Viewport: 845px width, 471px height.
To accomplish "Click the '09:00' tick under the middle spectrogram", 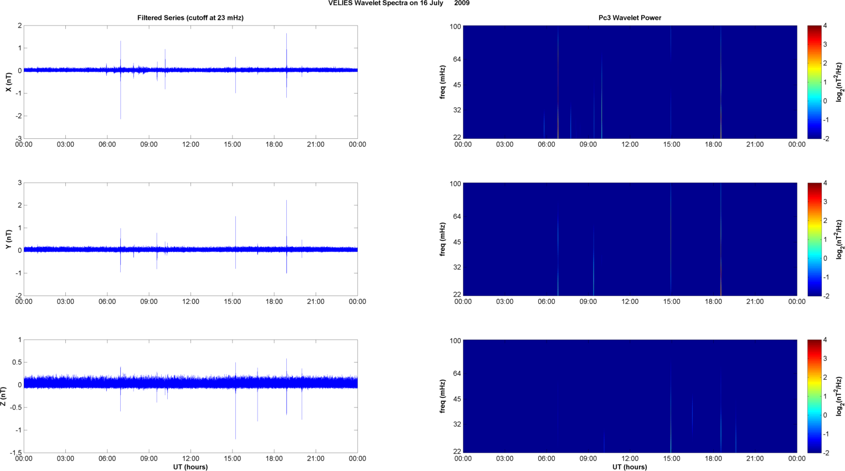I will click(588, 302).
